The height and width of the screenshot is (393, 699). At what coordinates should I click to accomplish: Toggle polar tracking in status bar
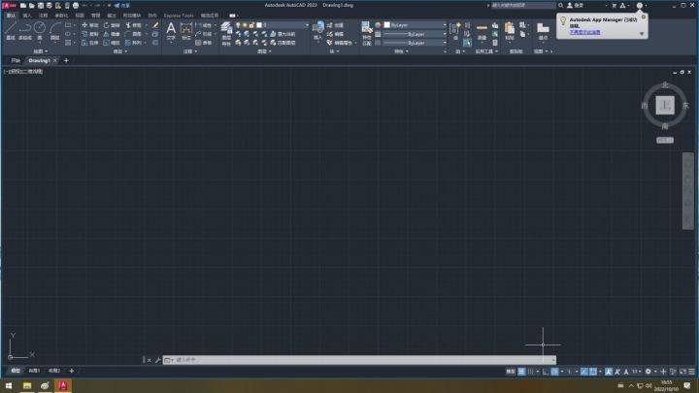[554, 371]
